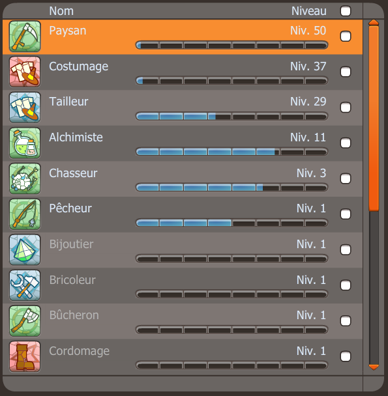Toggle the header checkbox beside Niveau
The image size is (388, 396).
[346, 11]
